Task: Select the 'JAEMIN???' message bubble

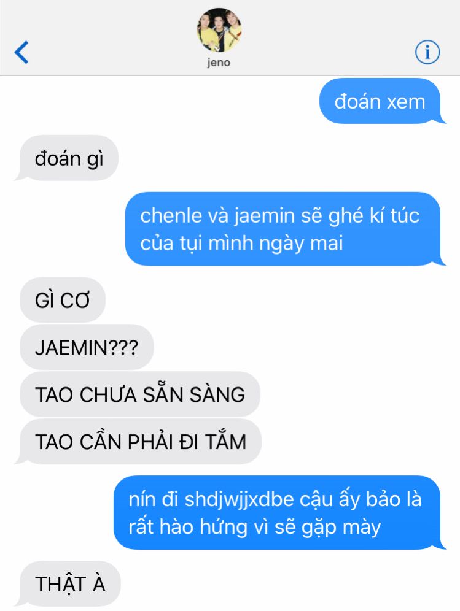Action: pos(87,347)
